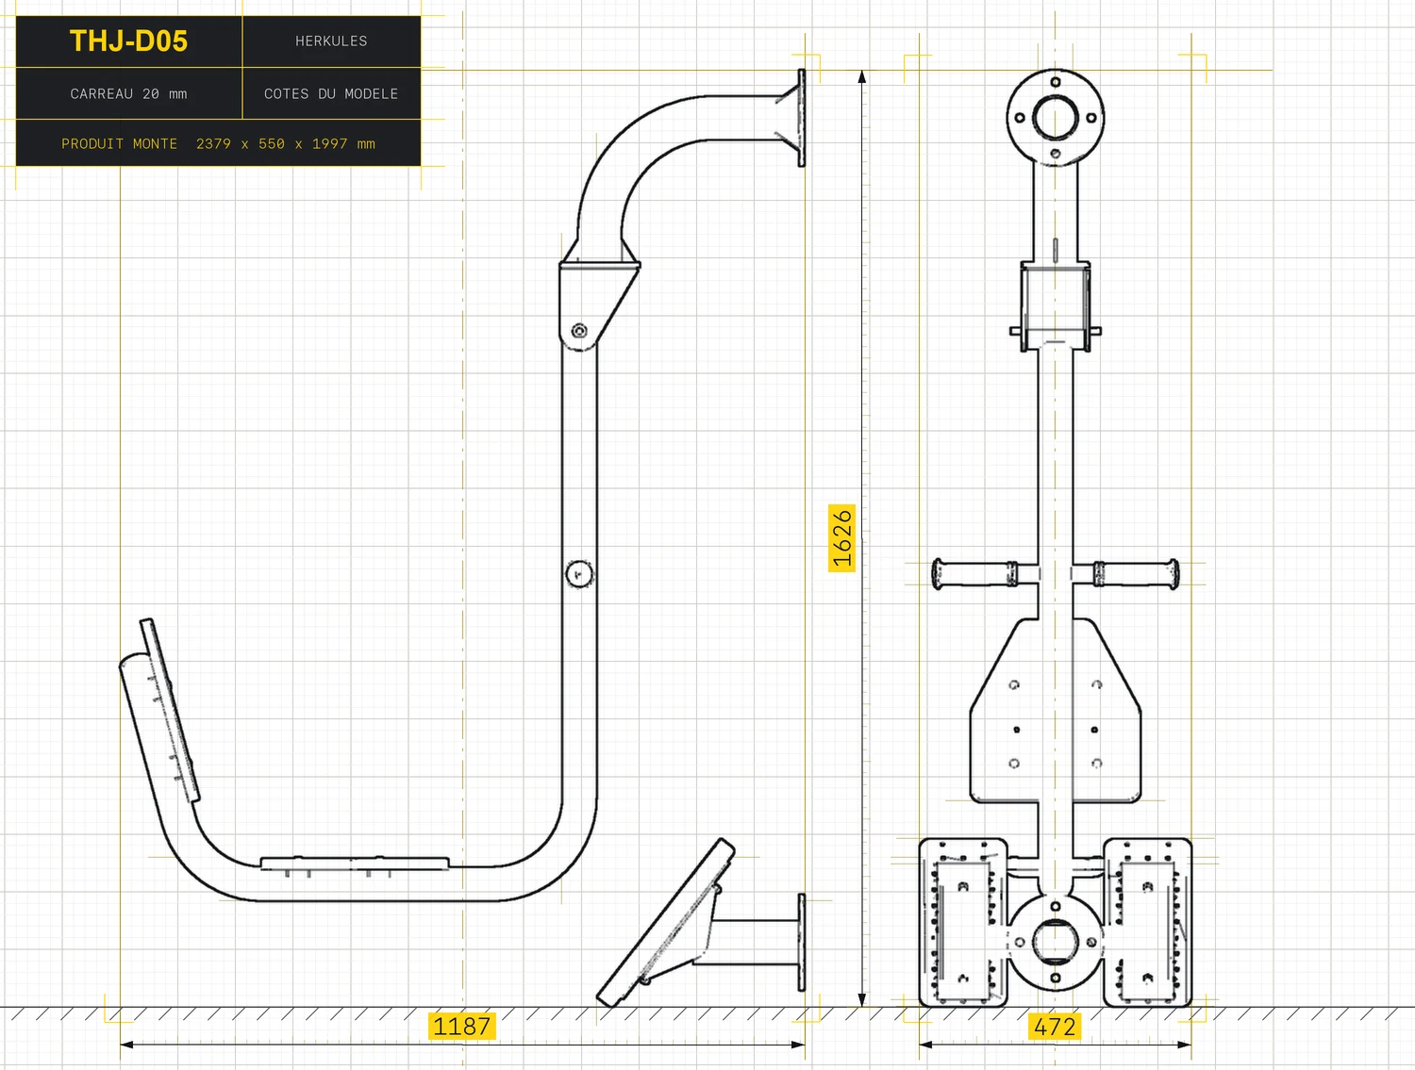This screenshot has width=1415, height=1070.
Task: Click the HERKULES brand label
Action: click(331, 41)
